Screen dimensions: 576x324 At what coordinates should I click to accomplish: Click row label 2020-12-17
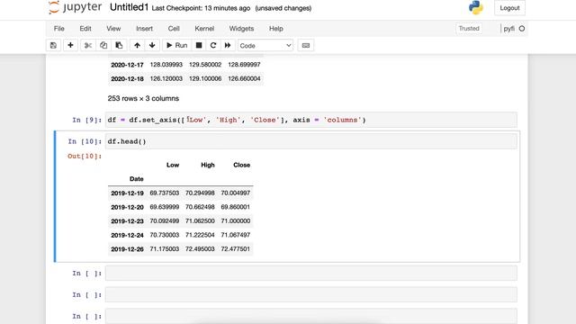point(127,65)
